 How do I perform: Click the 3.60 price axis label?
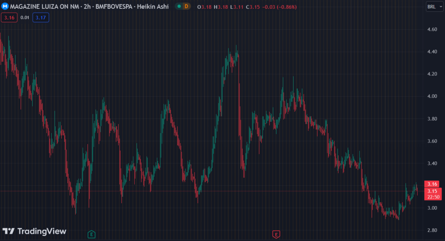click(432, 141)
